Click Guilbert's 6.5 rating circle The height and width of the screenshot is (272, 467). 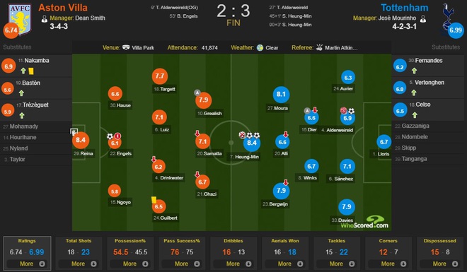pos(158,206)
